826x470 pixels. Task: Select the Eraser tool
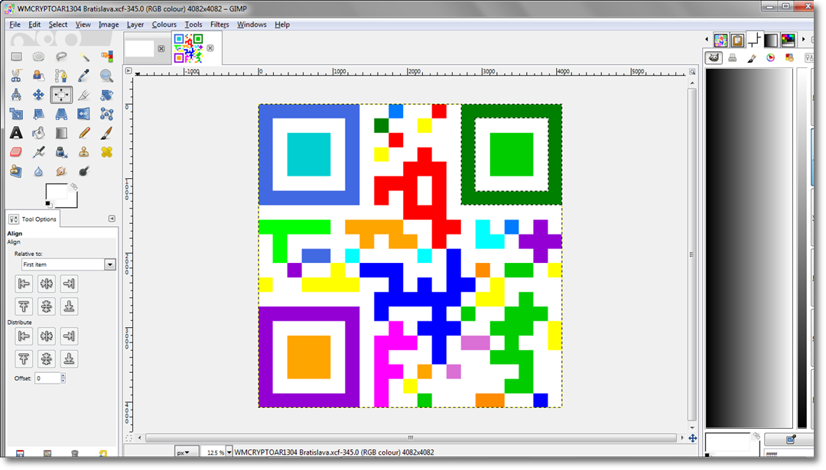pos(16,152)
